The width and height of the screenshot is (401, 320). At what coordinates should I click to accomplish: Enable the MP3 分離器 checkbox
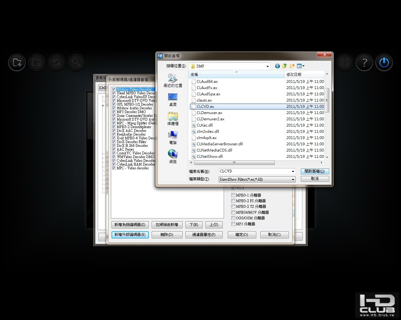(x=233, y=224)
